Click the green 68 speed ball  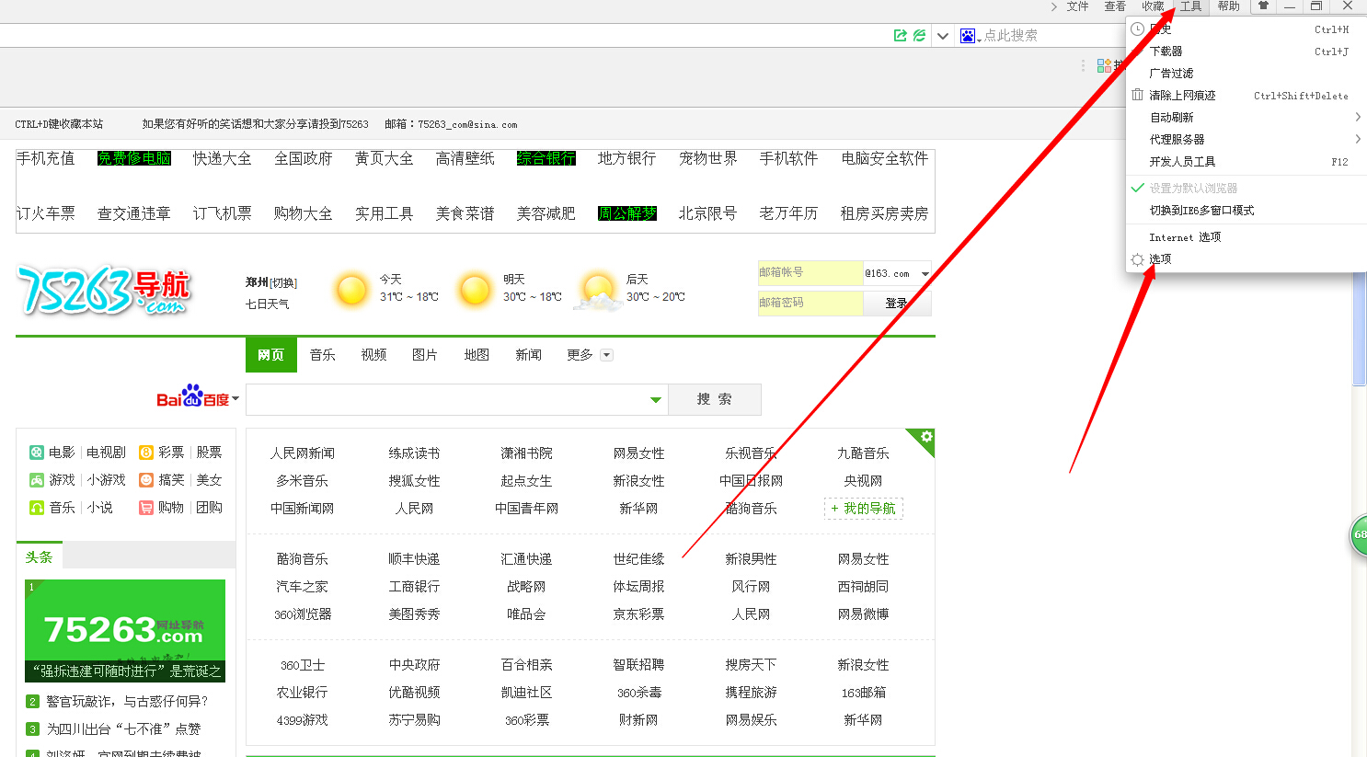1358,534
